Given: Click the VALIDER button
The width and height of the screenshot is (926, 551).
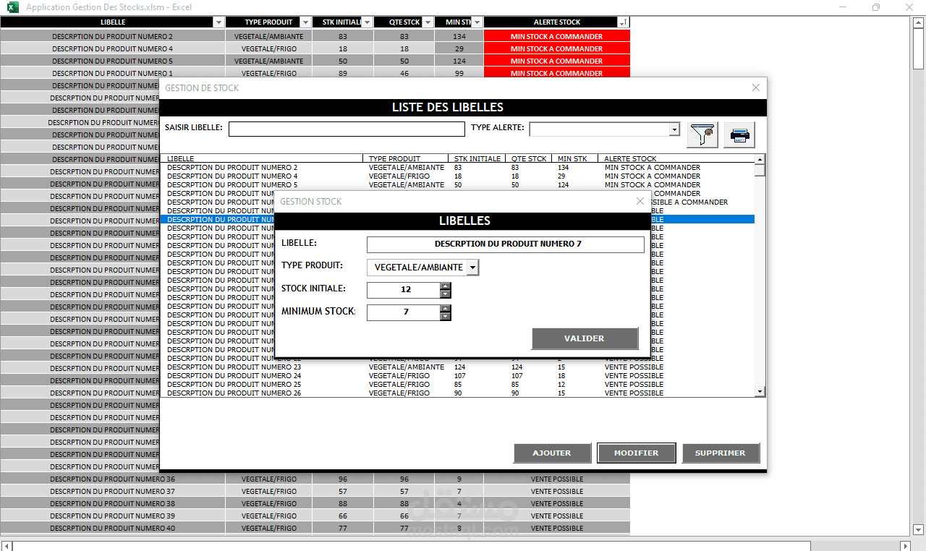Looking at the screenshot, I should [585, 338].
